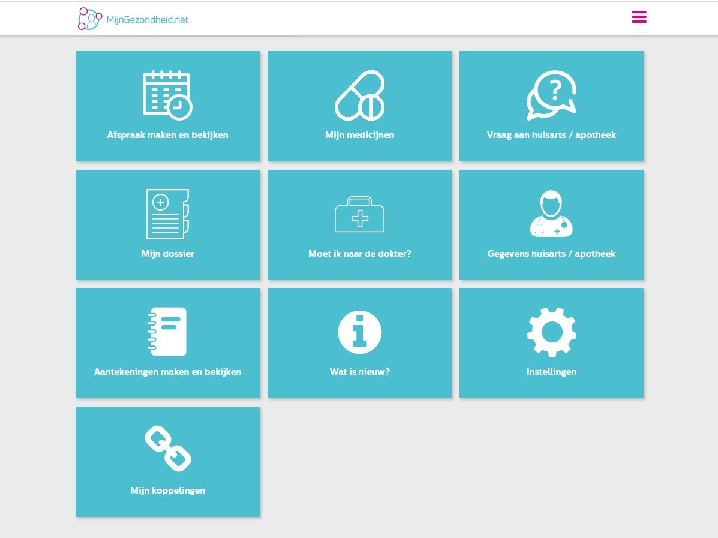Click the chain link icon

pos(167,449)
